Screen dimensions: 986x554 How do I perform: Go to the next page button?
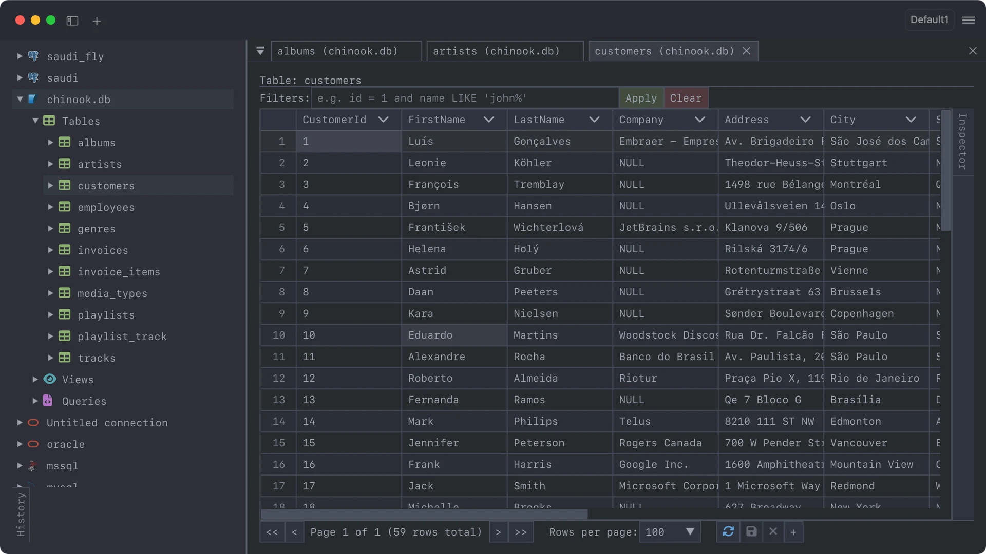coord(498,532)
